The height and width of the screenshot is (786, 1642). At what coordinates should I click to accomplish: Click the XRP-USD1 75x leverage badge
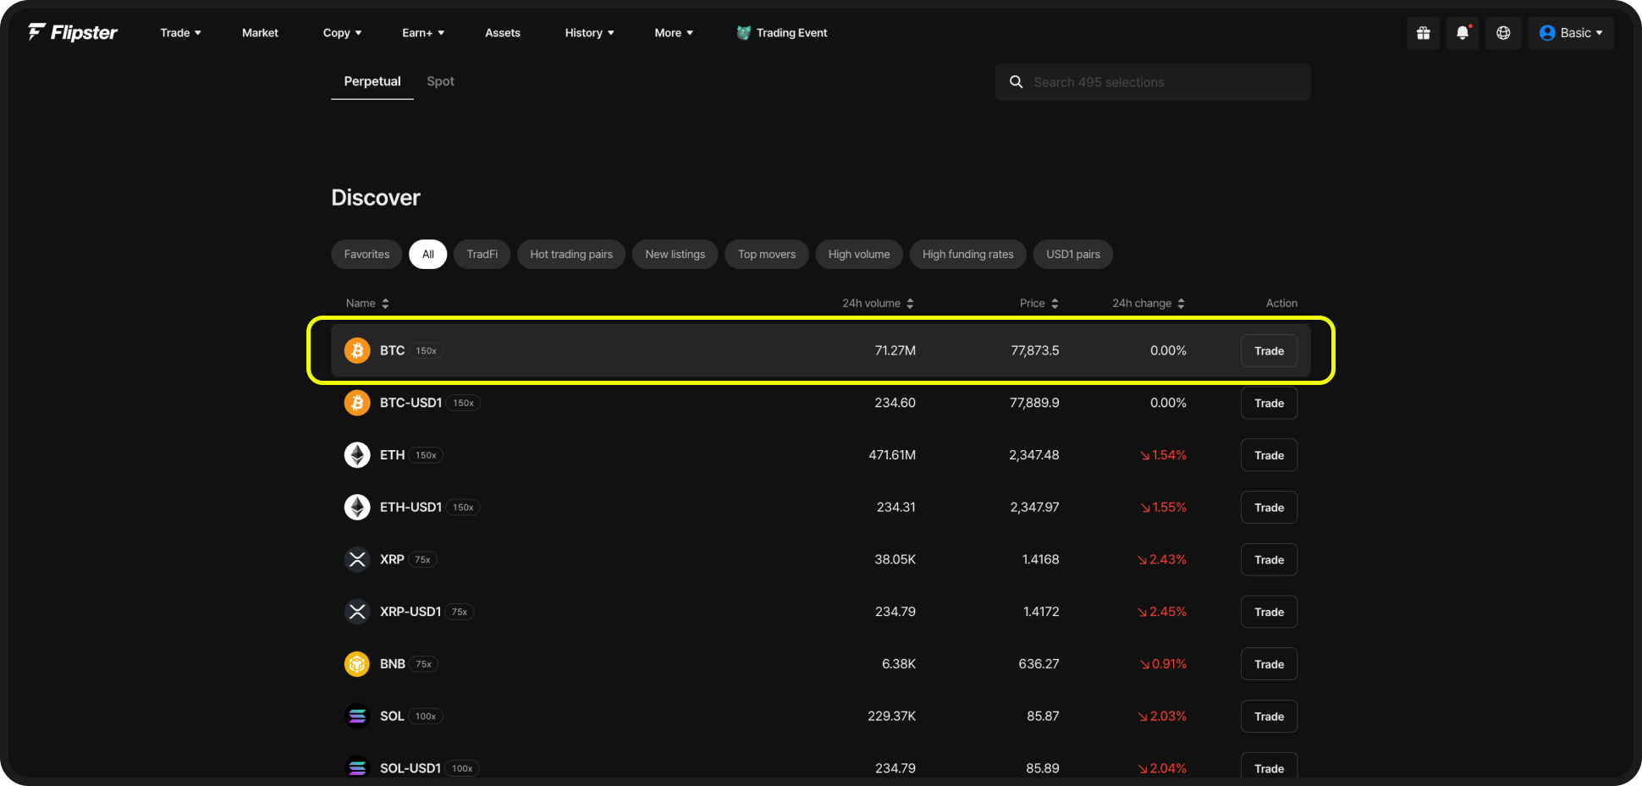coord(460,613)
